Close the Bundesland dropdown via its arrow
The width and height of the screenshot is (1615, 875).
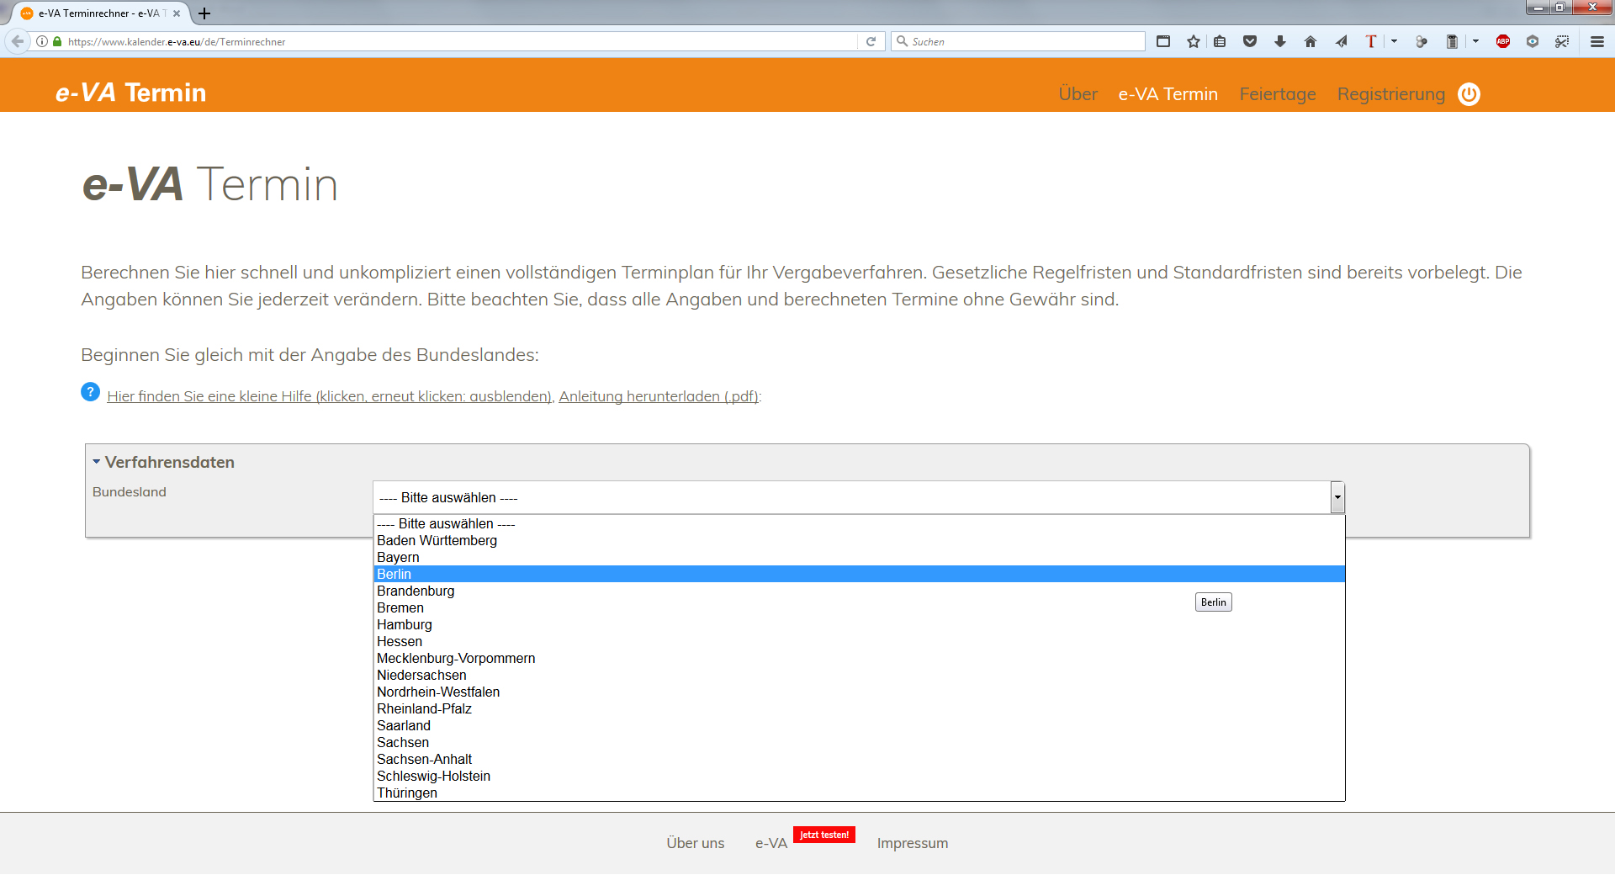click(1337, 497)
